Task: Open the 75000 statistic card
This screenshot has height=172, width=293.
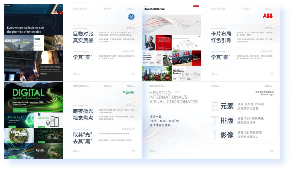Action: pos(39,43)
